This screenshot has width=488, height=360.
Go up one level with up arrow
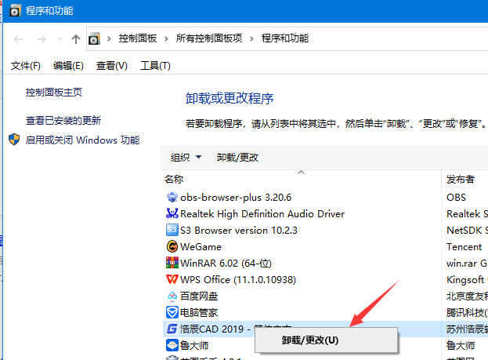[76, 39]
